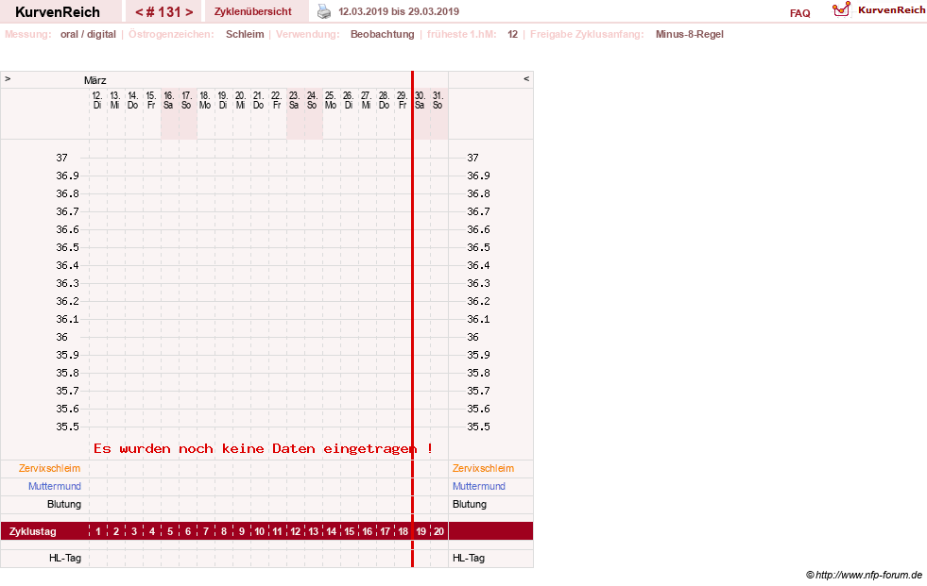Open the Zyklenübersicht tab

pyautogui.click(x=253, y=11)
